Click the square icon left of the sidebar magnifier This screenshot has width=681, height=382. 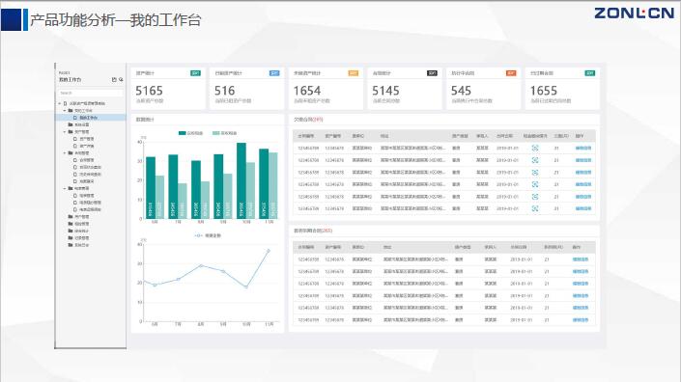coord(114,80)
